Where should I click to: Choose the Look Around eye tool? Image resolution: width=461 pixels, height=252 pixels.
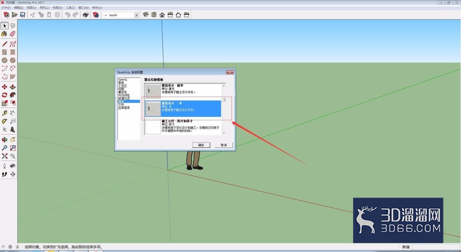coord(12,166)
